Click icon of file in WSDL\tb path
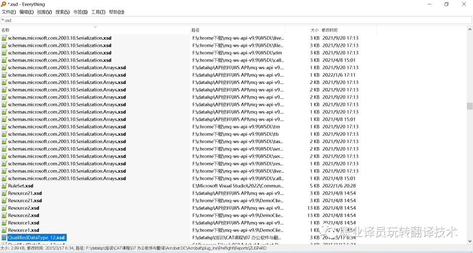The width and height of the screenshot is (473, 253). coord(4,134)
